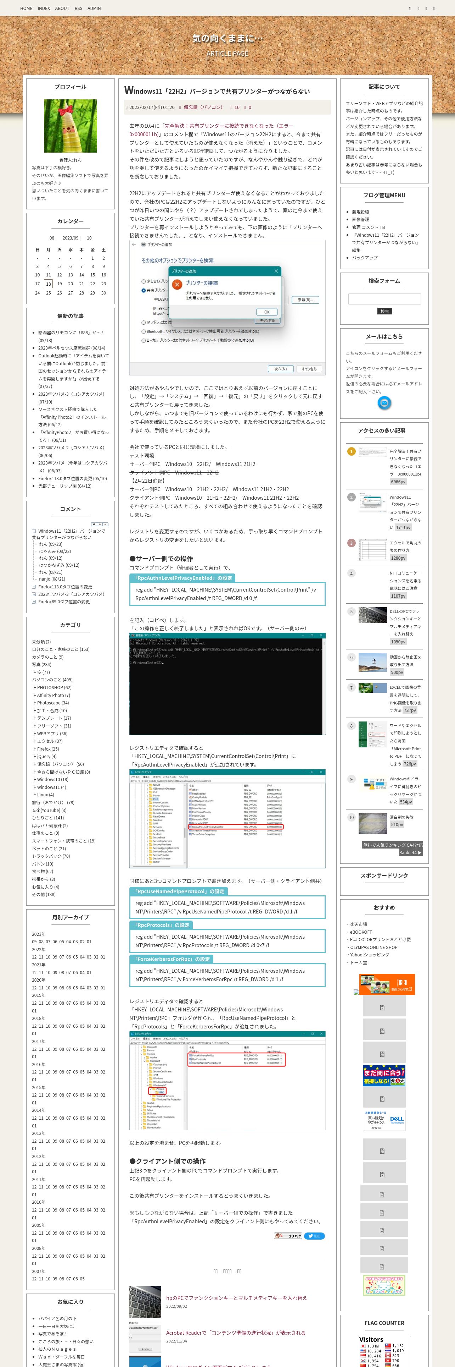The image size is (455, 1367).
Task: Open the blog title 気の向くままに
Action: coord(227,38)
